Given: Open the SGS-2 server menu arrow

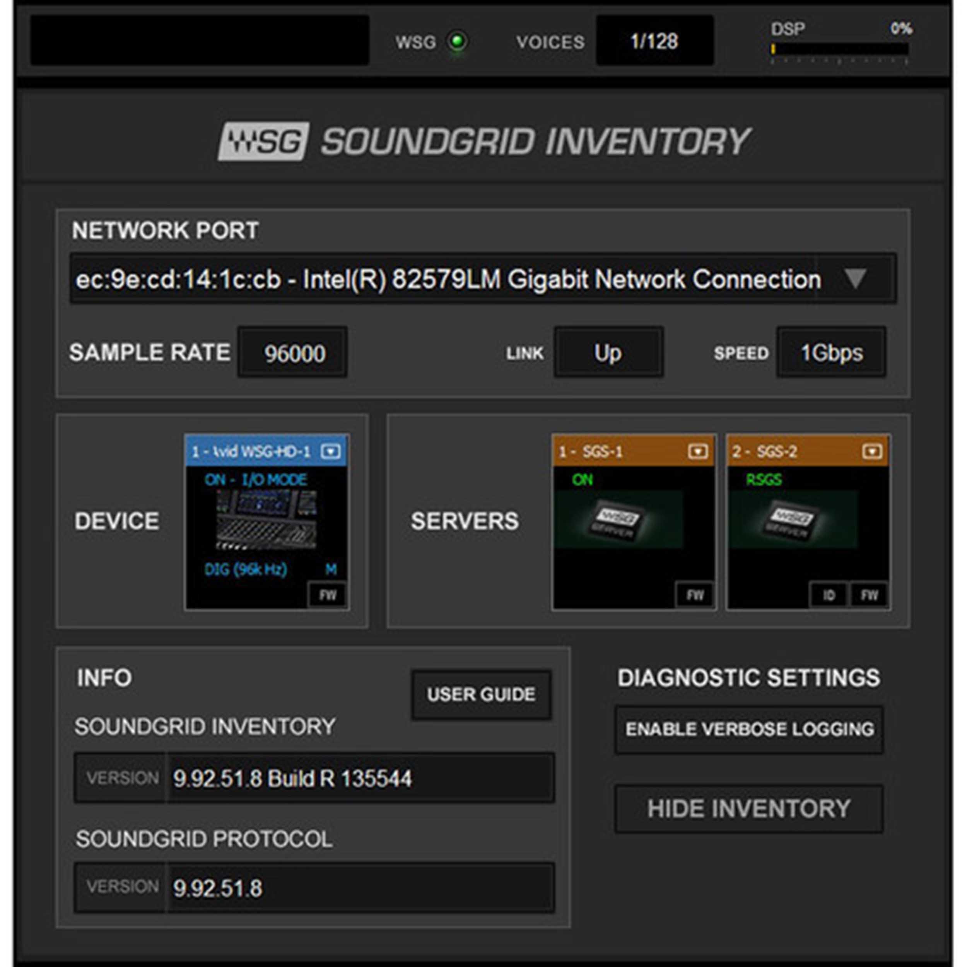Looking at the screenshot, I should (x=872, y=451).
